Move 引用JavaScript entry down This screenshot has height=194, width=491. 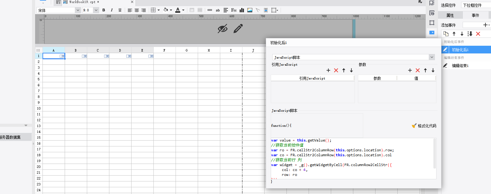click(351, 70)
